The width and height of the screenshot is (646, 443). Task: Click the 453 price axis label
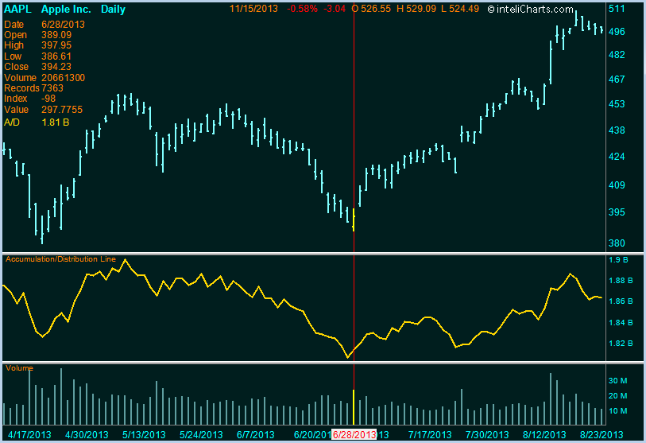pyautogui.click(x=617, y=104)
